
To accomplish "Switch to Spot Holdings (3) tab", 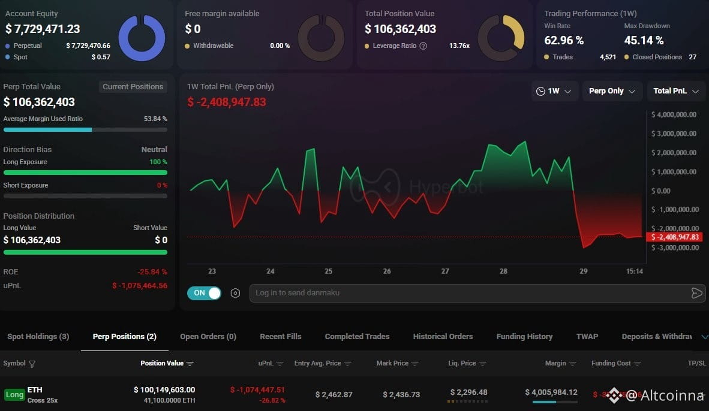I will [x=38, y=337].
